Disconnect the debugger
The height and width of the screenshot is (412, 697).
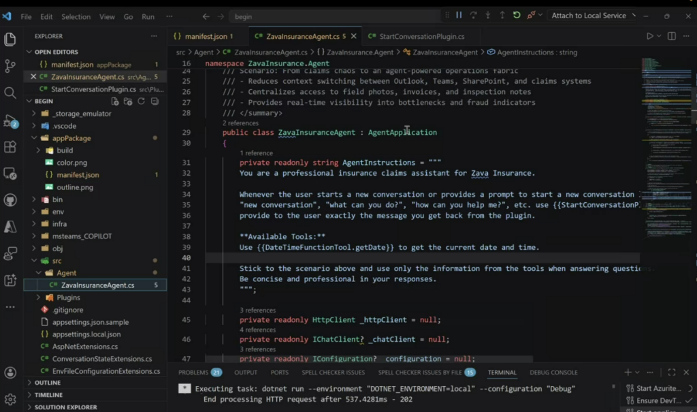point(532,16)
